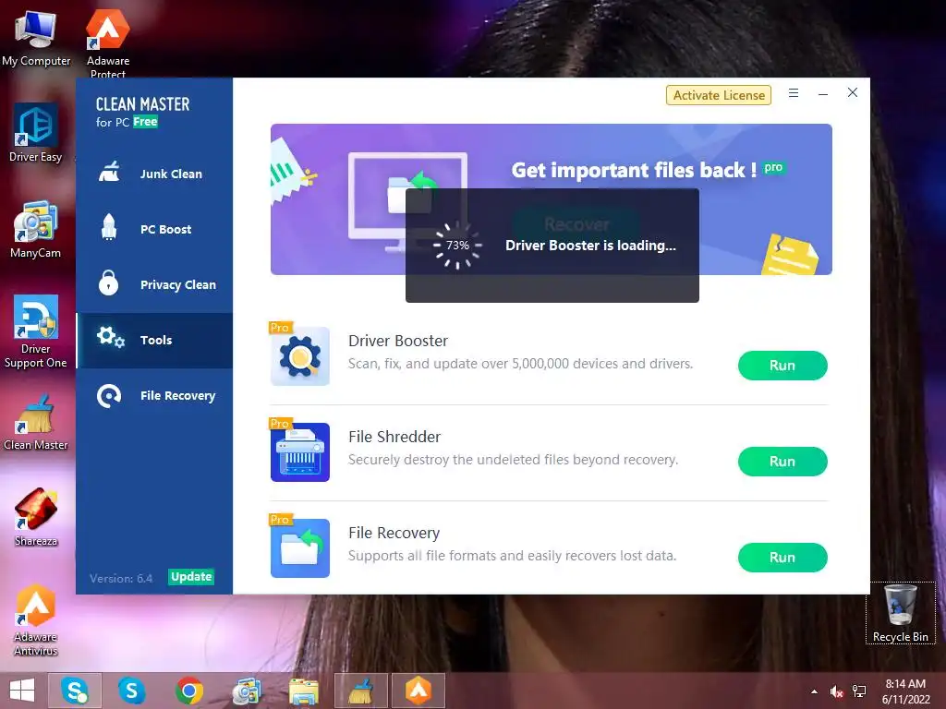The height and width of the screenshot is (709, 946).
Task: Select the Adaware Protect desktop icon
Action: tap(108, 43)
